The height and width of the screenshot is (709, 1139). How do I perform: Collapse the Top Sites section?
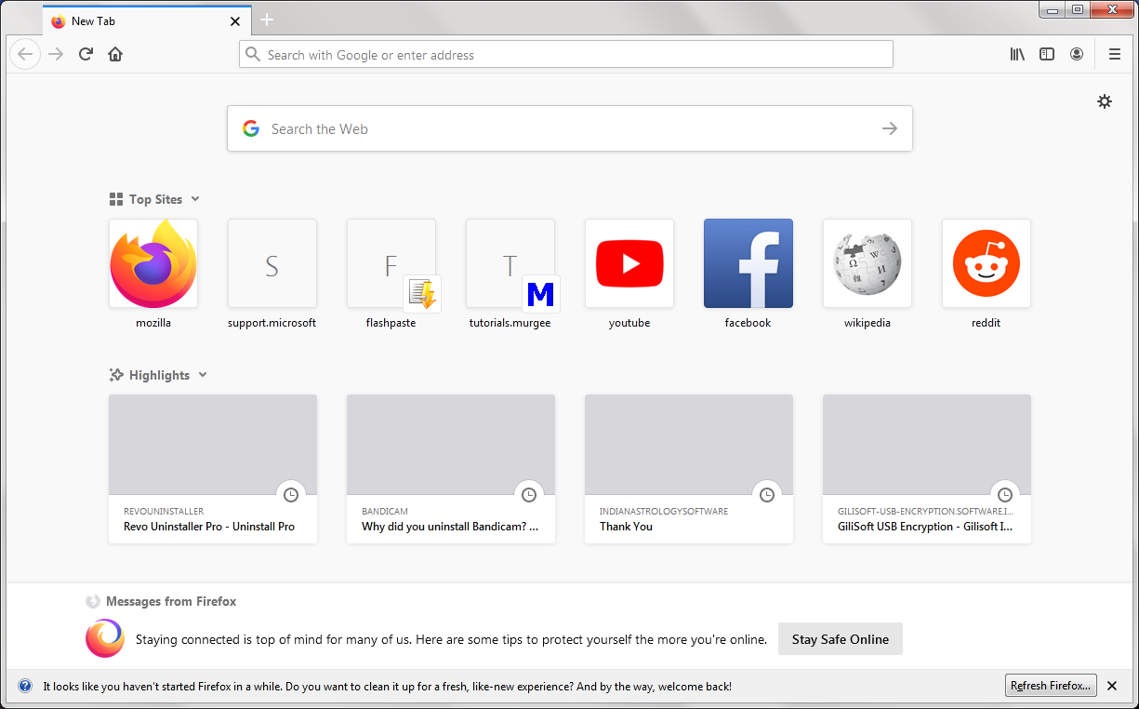pos(195,199)
